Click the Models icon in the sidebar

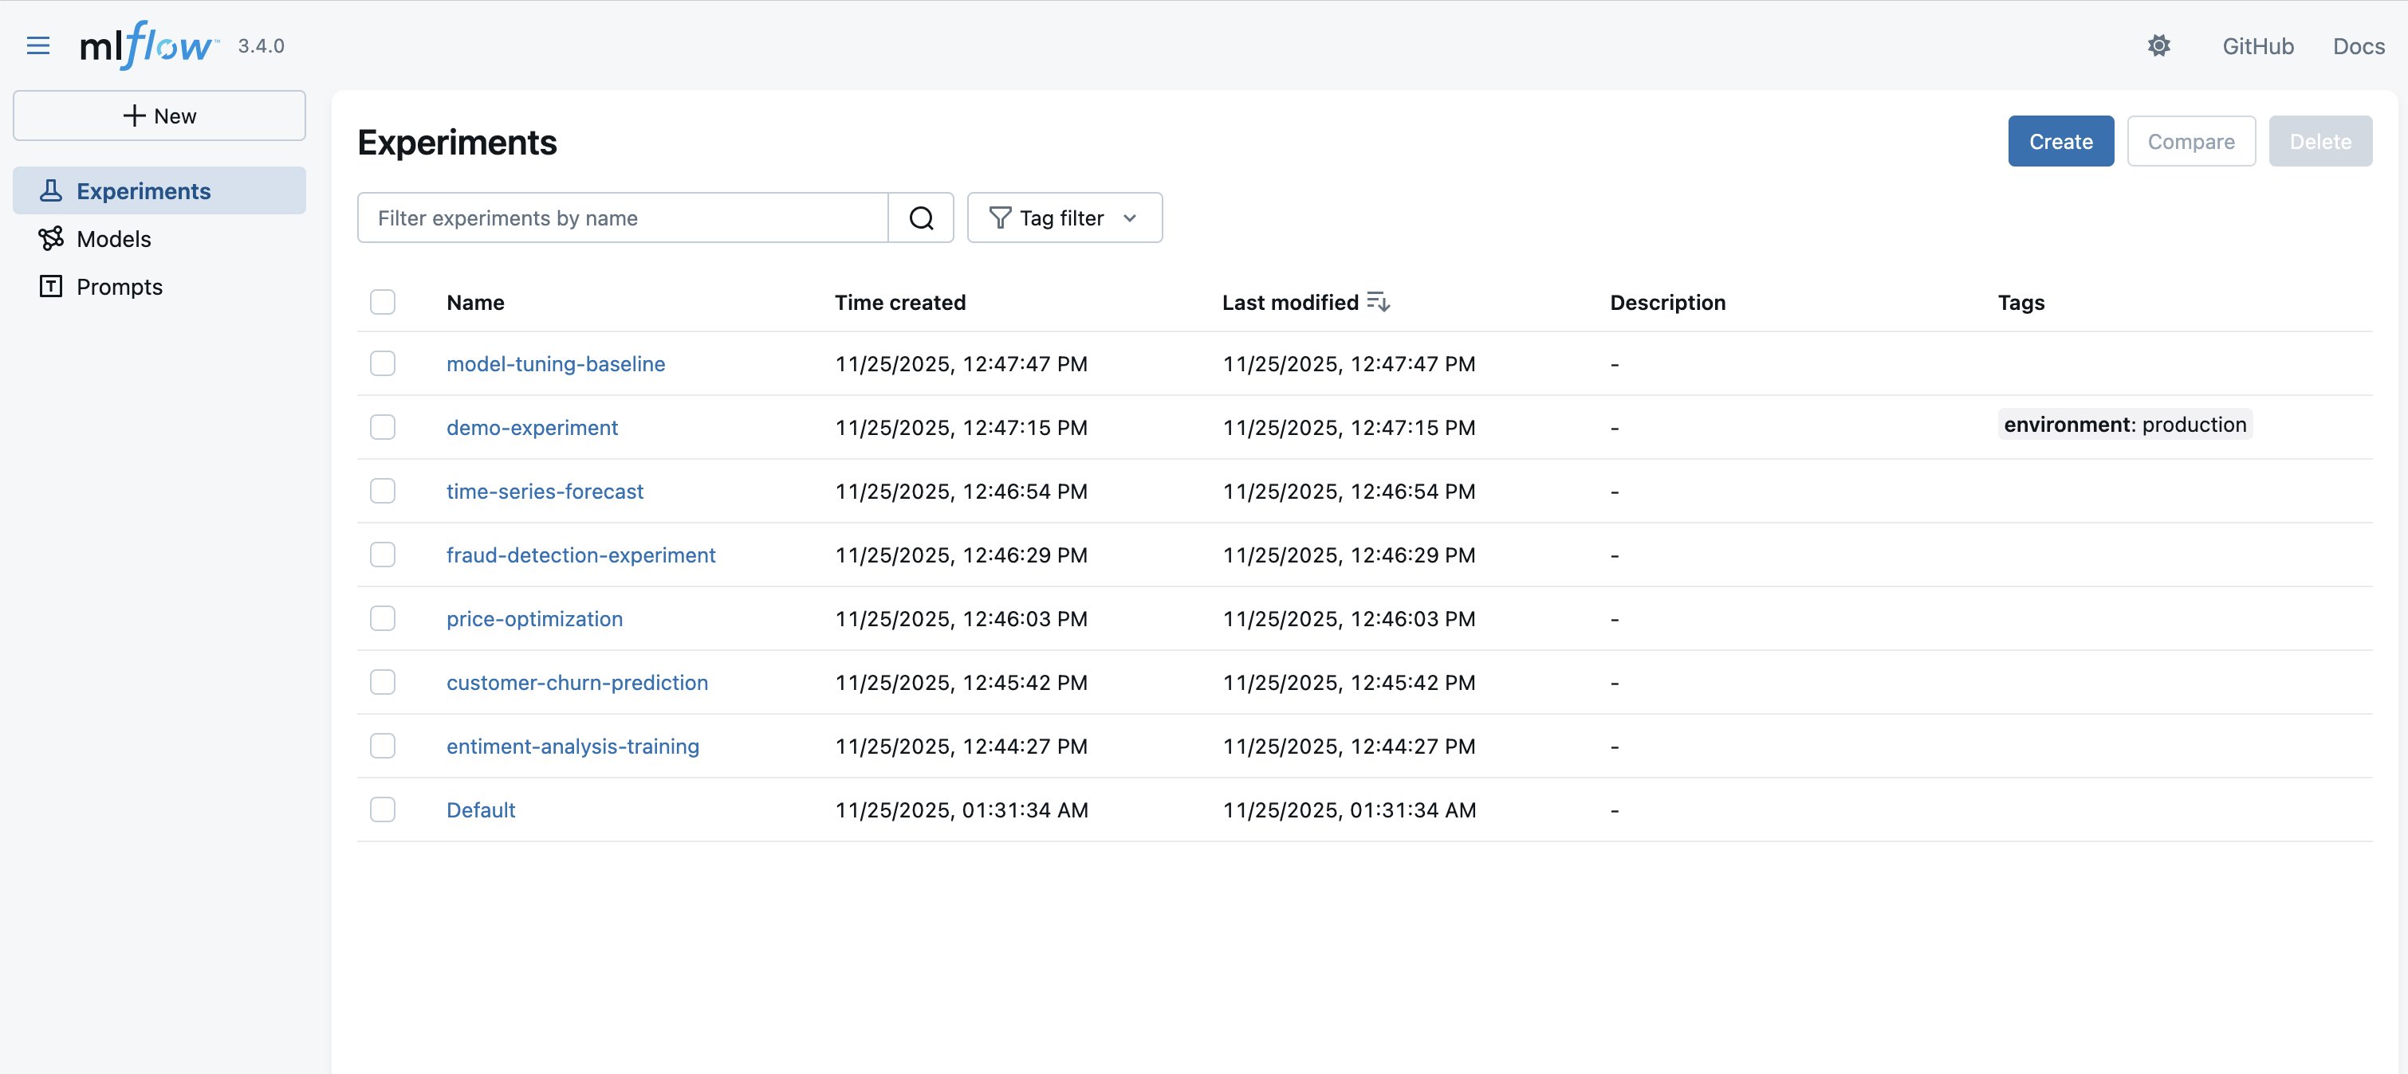(50, 238)
